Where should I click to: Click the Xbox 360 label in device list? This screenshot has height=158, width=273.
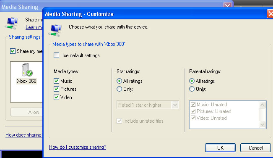tap(26, 81)
